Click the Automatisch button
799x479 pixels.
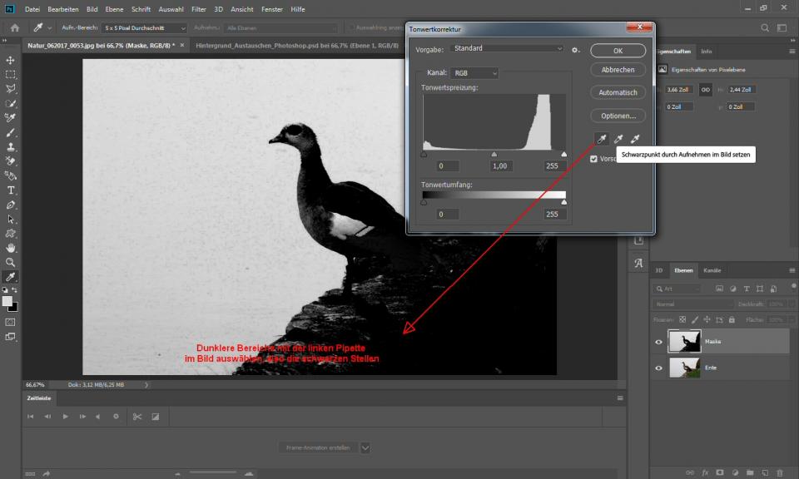click(618, 92)
